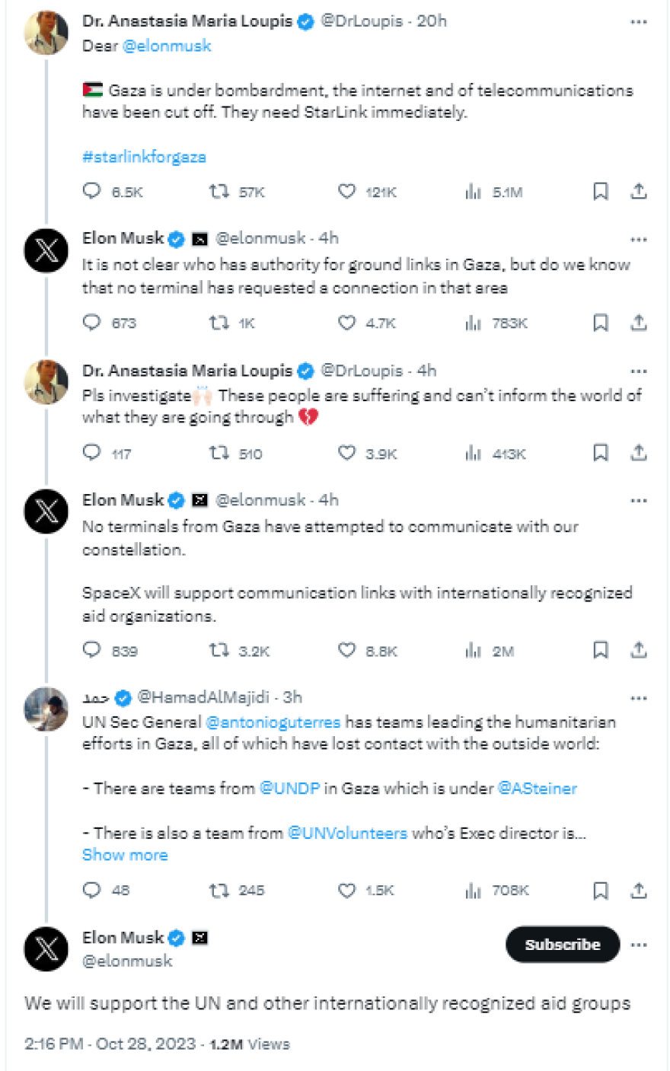Image resolution: width=670 pixels, height=1071 pixels.
Task: Bookmark Elon's 'No terminals from Gaza' reply
Action: [601, 651]
